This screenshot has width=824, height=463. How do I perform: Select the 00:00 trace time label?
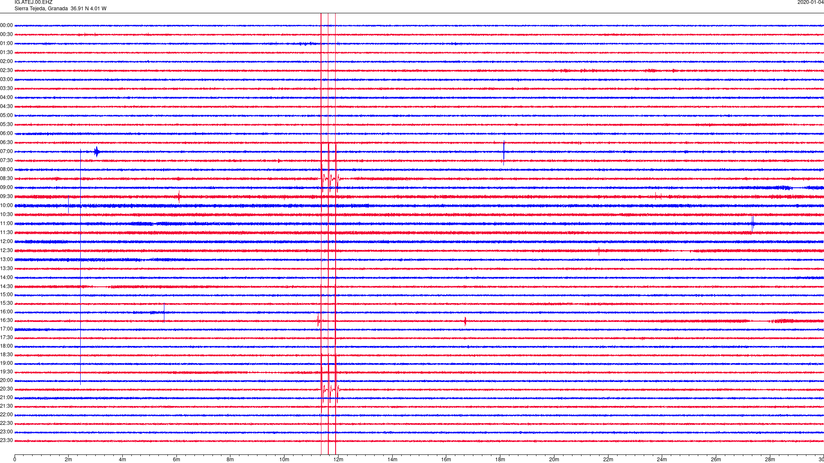(6, 25)
